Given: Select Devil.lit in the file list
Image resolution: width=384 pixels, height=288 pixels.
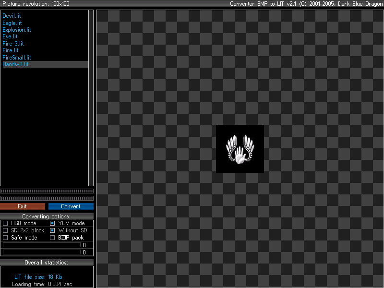Looking at the screenshot, I should pyautogui.click(x=12, y=16).
